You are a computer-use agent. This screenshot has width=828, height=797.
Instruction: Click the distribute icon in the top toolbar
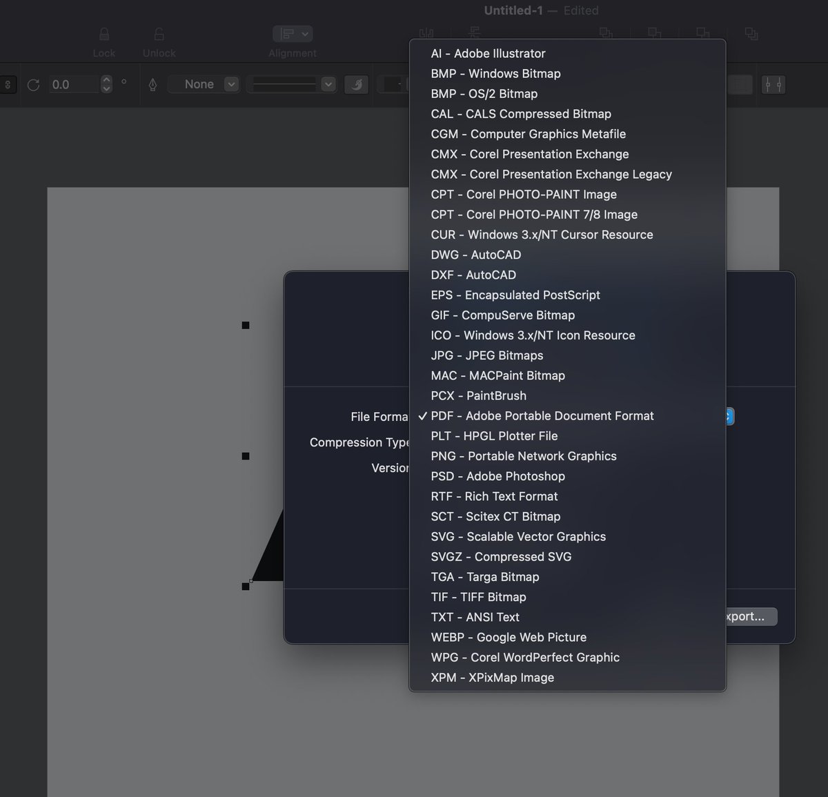coord(474,33)
